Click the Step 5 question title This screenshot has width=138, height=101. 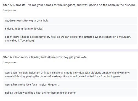coord(69,5)
